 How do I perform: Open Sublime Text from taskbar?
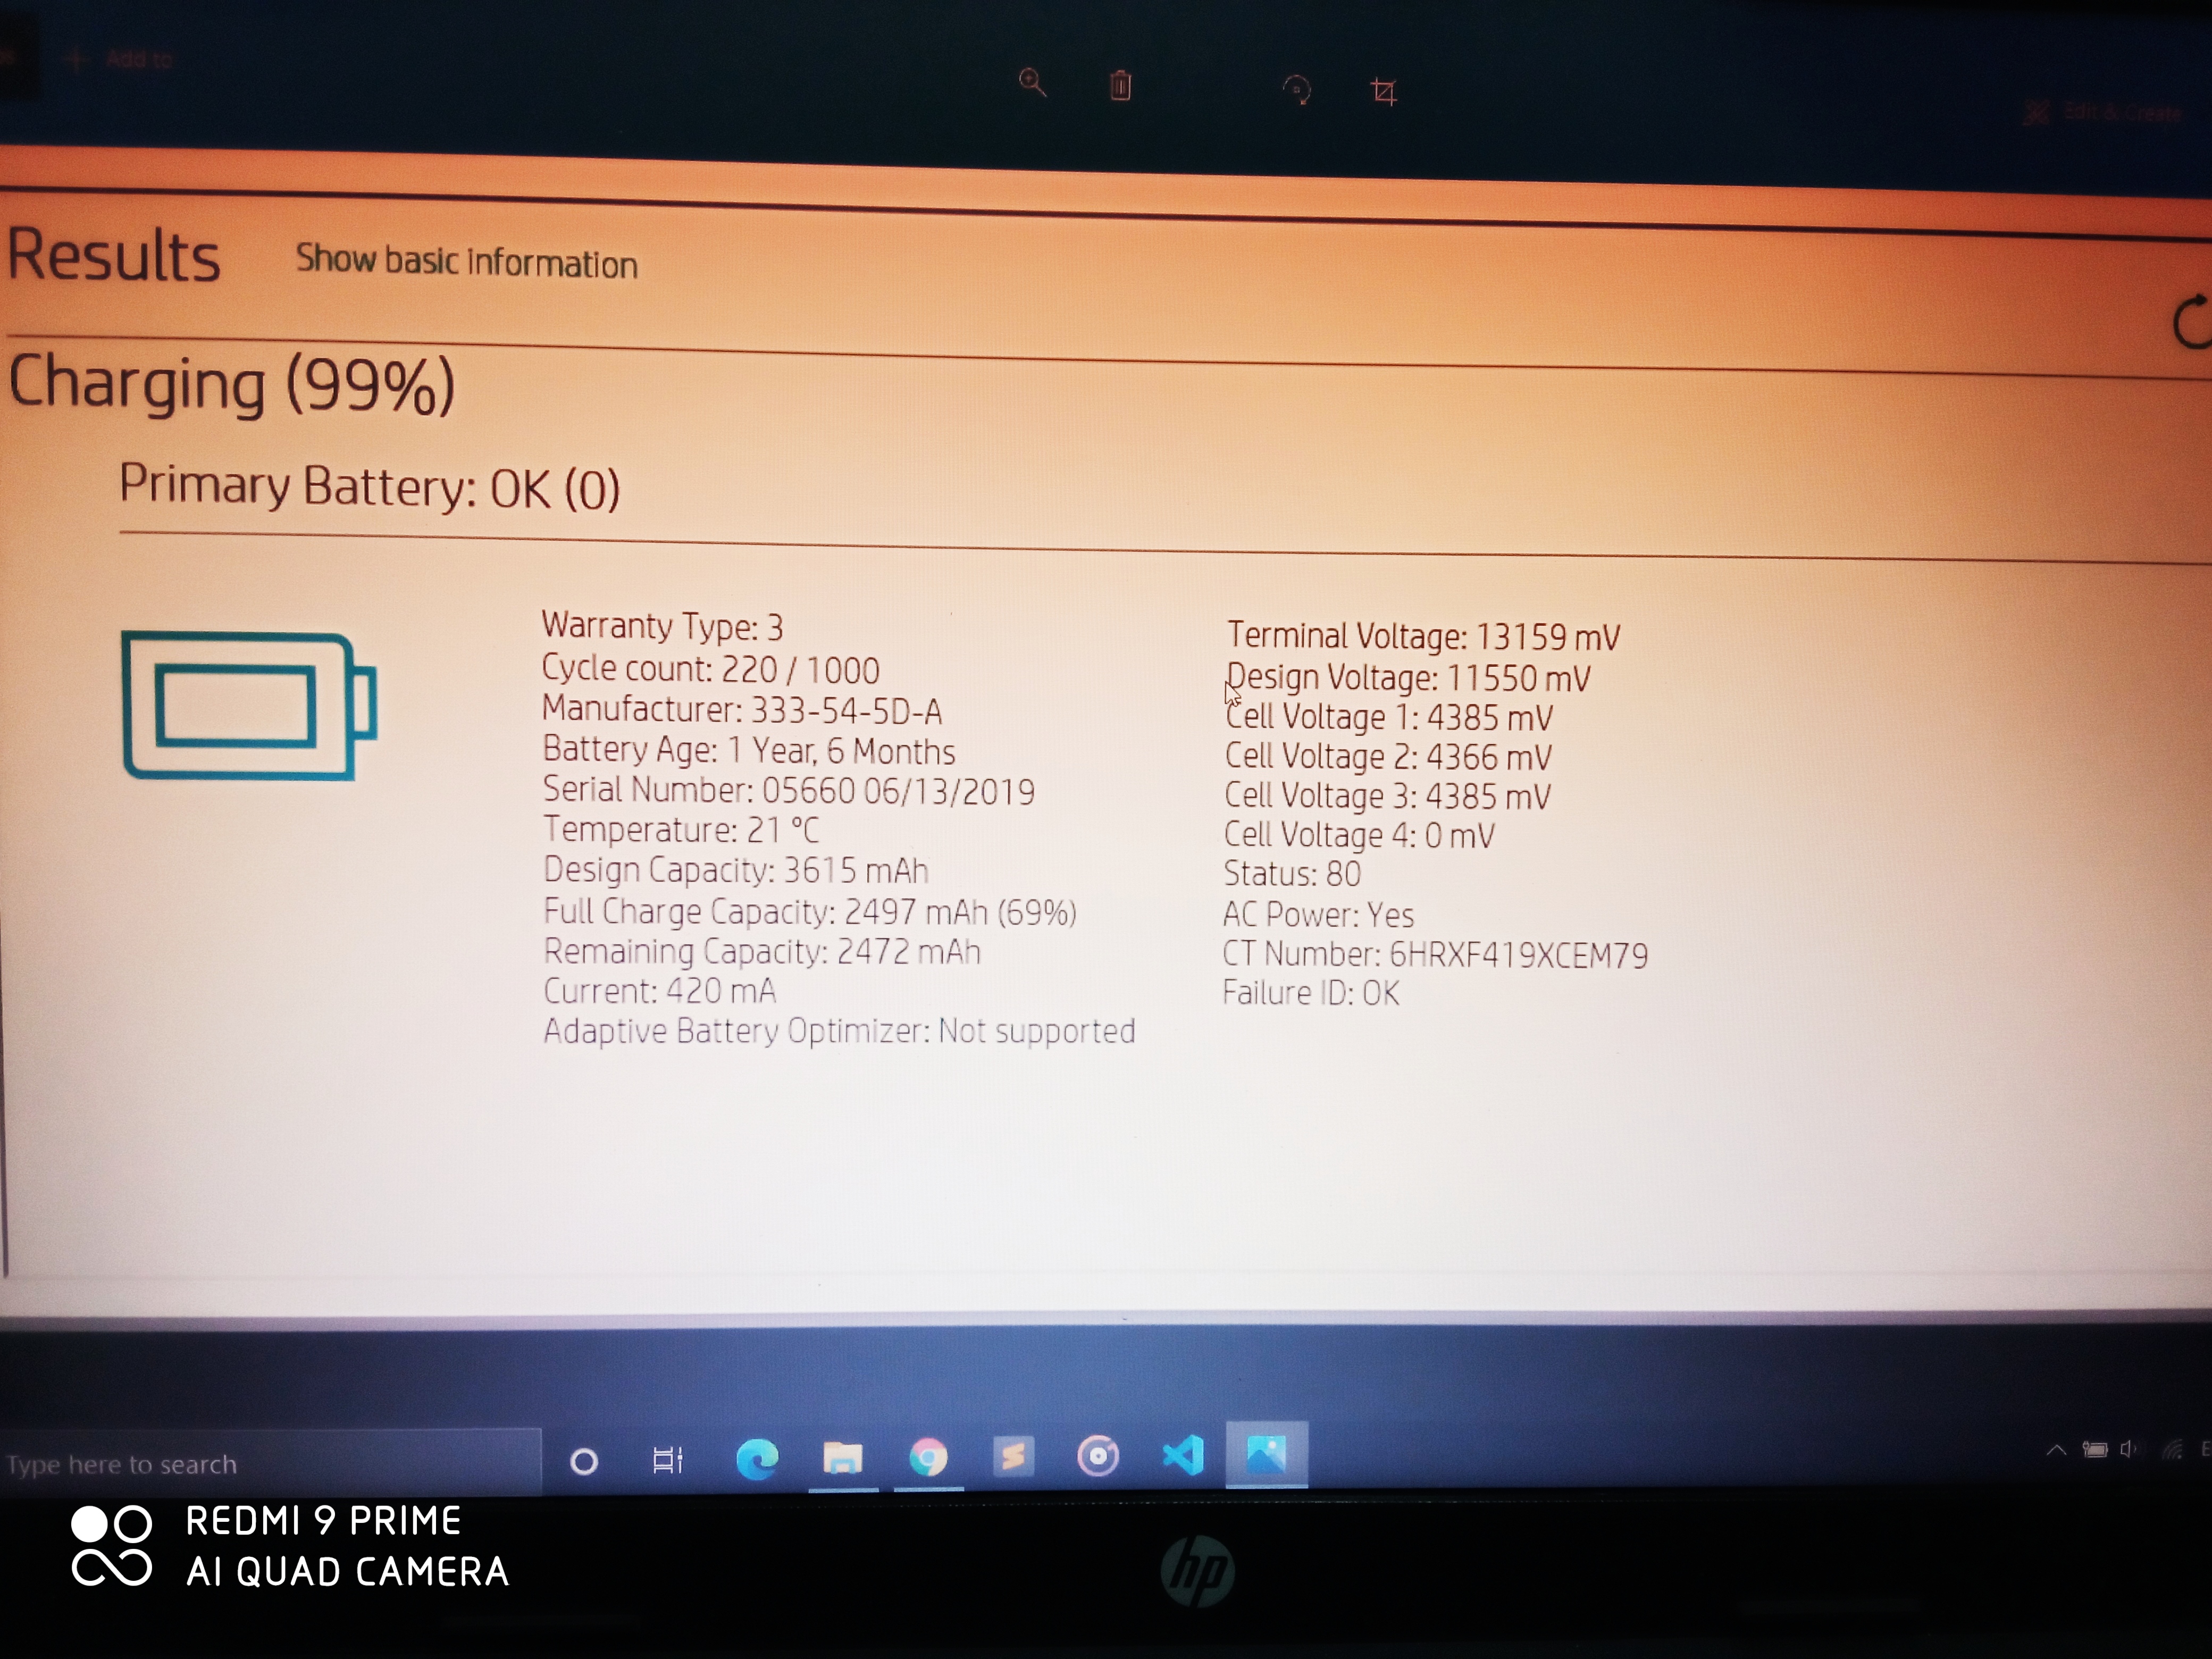(x=1013, y=1456)
